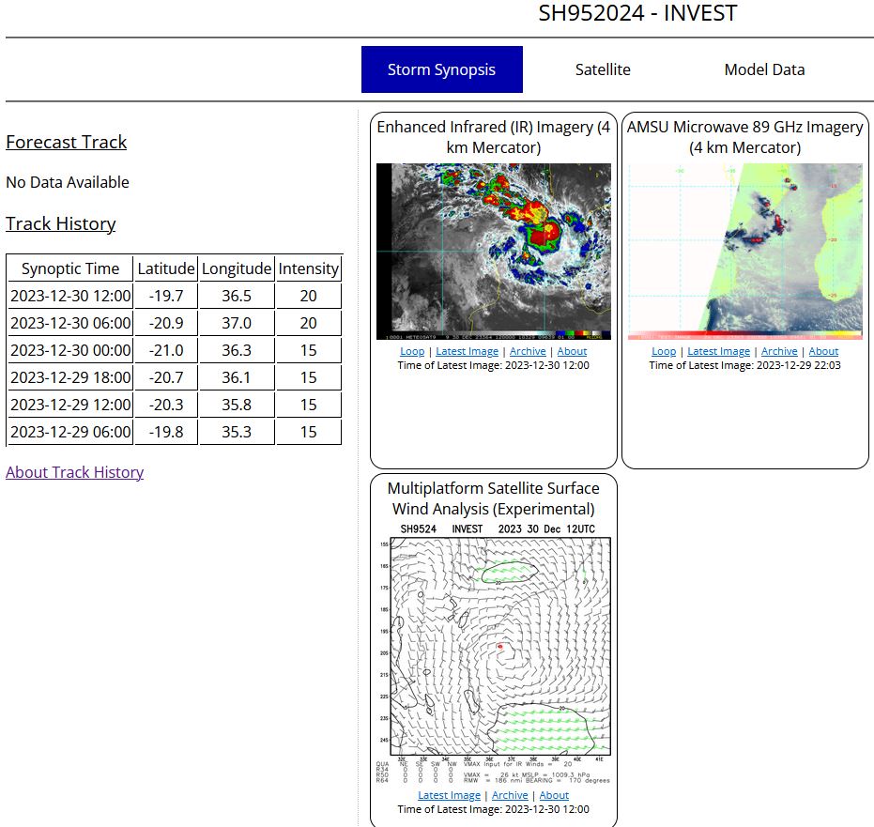
Task: Click Loop link under Enhanced Infrared imagery
Action: tap(412, 351)
